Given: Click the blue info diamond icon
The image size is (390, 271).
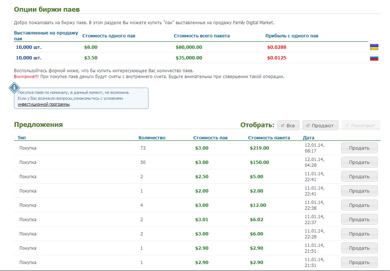Looking at the screenshot, I should click(x=14, y=88).
